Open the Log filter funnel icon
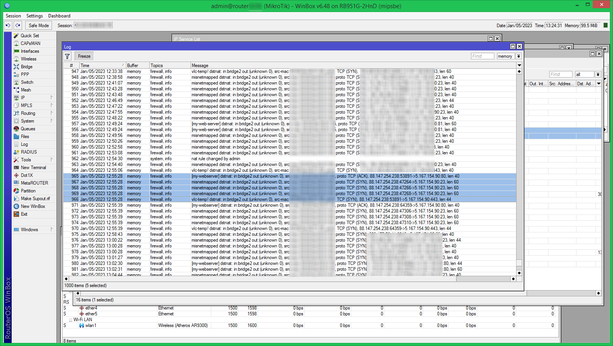The height and width of the screenshot is (346, 613). coord(67,56)
